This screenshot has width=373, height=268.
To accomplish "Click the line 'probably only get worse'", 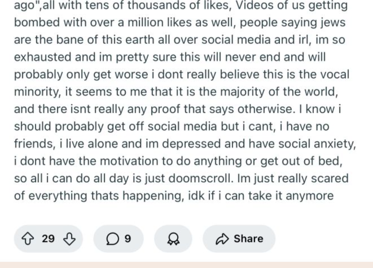I will 182,75.
